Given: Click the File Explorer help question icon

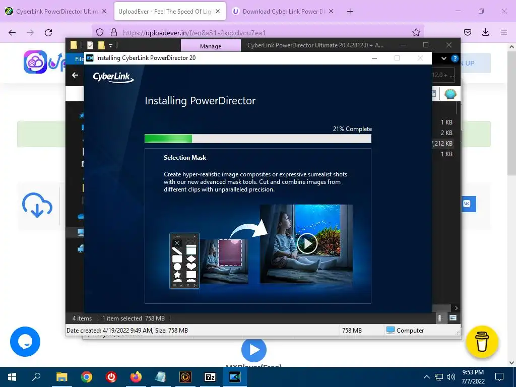Looking at the screenshot, I should coord(455,58).
